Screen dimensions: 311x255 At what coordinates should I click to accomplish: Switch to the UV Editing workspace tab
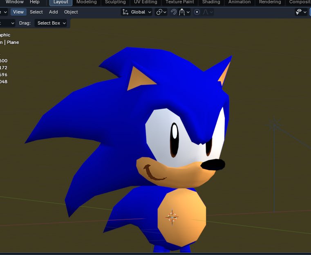click(145, 2)
